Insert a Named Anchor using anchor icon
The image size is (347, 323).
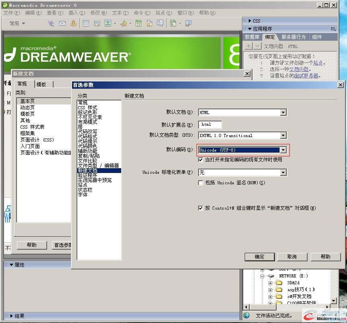coord(73,23)
